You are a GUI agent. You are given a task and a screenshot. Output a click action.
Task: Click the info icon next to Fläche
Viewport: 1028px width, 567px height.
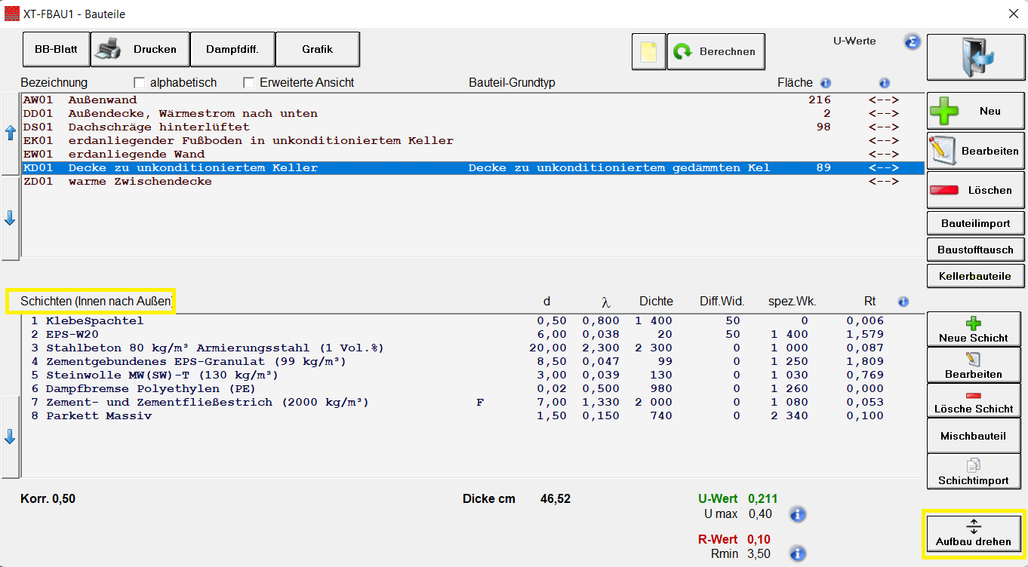tap(826, 83)
